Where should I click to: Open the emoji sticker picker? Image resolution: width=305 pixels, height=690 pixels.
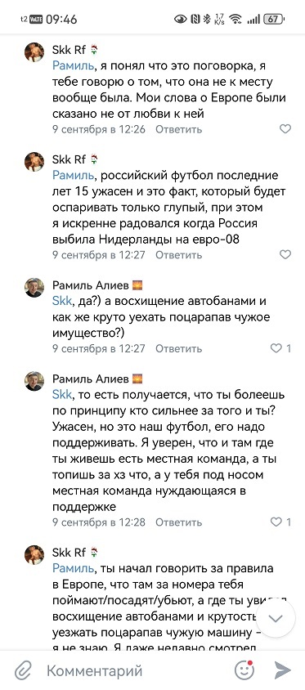coord(244,670)
